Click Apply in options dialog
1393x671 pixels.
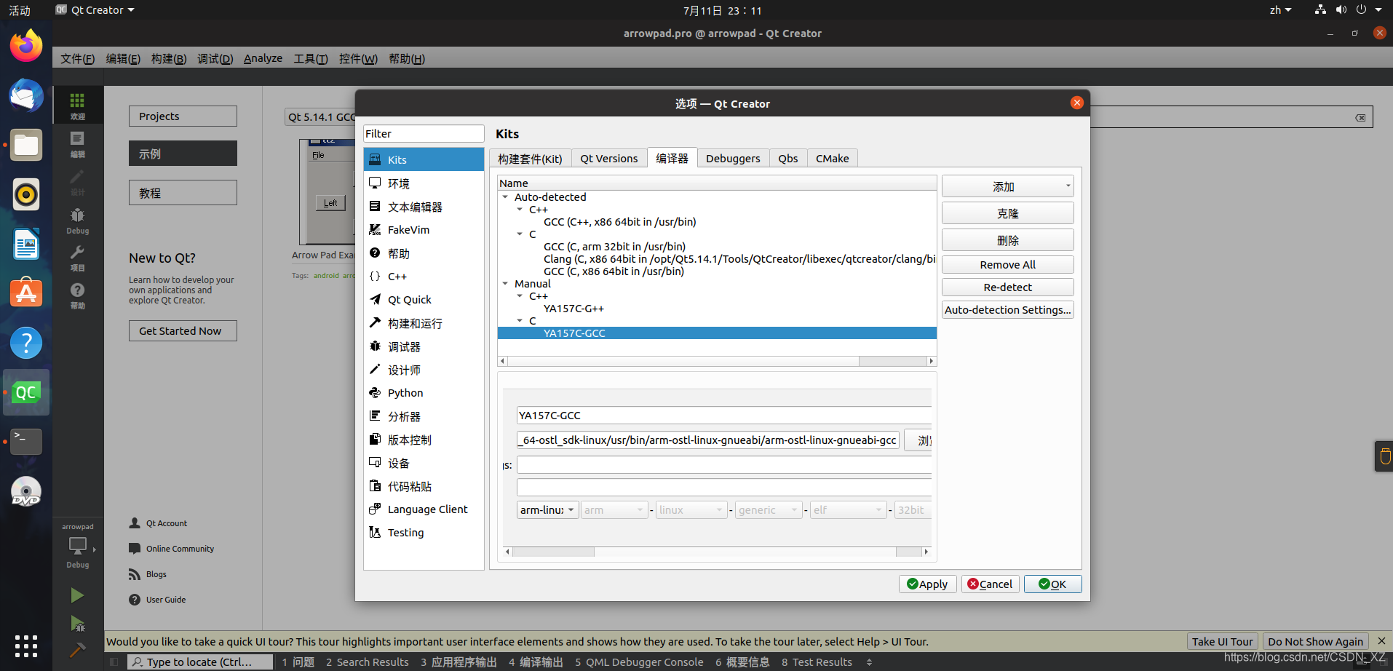click(927, 584)
